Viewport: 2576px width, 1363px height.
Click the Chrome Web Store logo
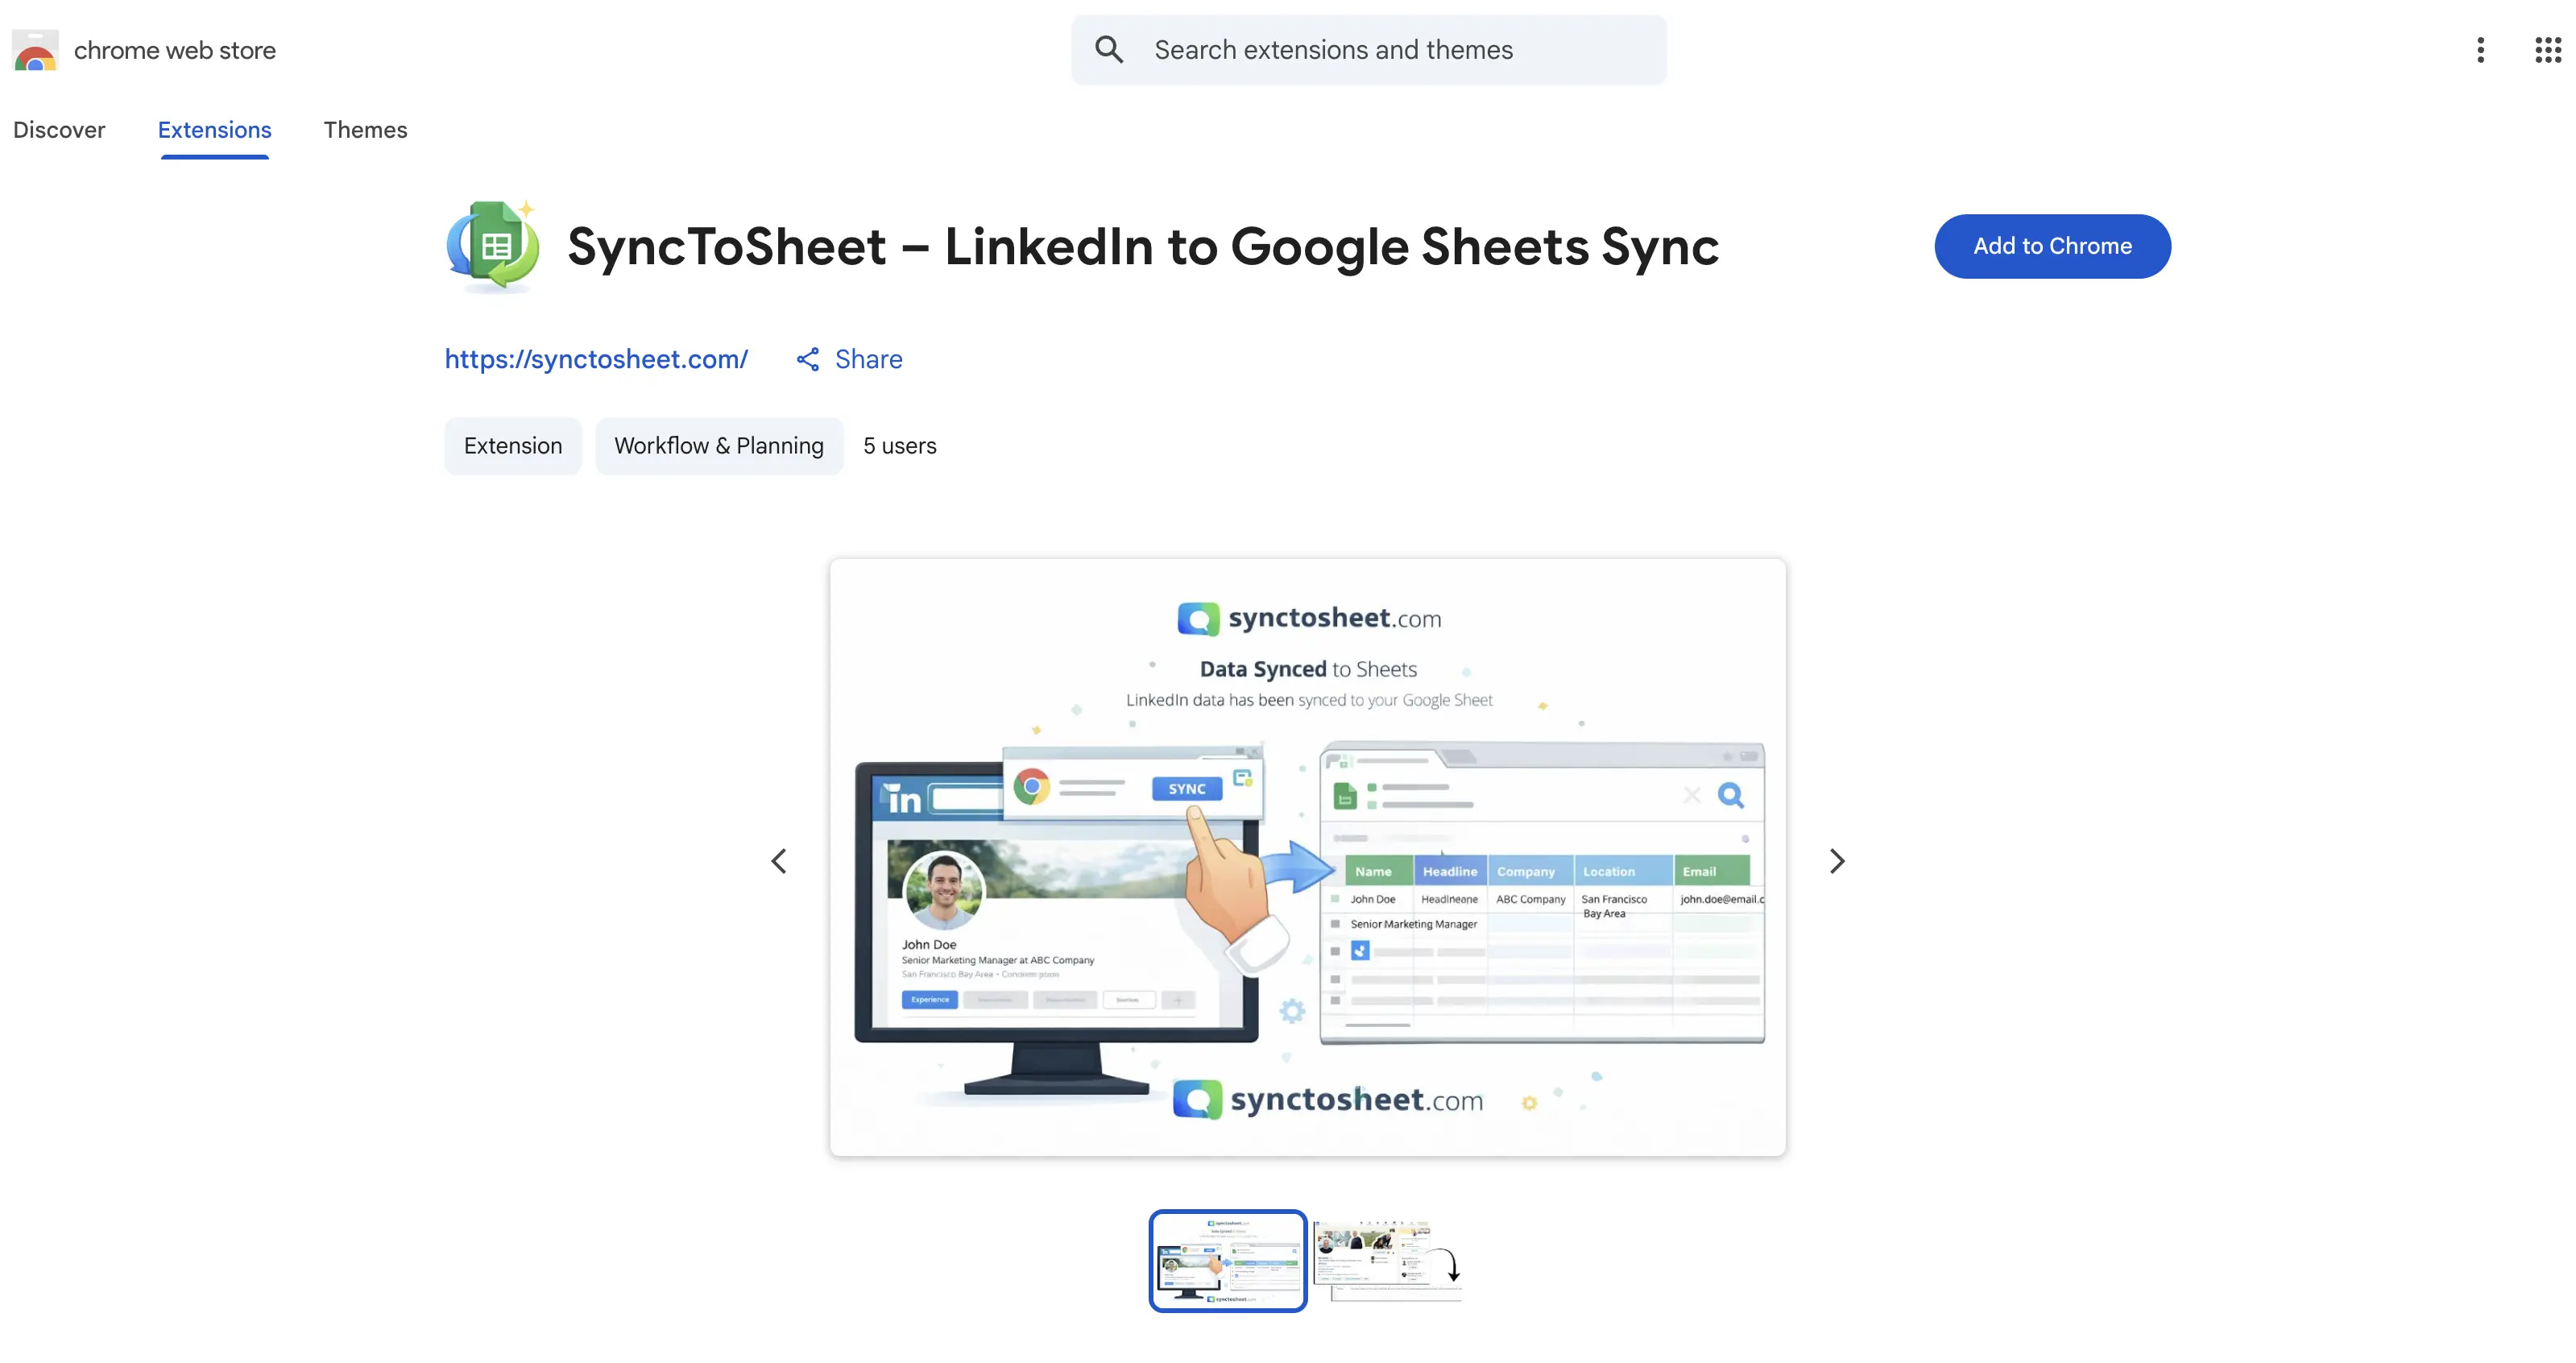(x=35, y=49)
